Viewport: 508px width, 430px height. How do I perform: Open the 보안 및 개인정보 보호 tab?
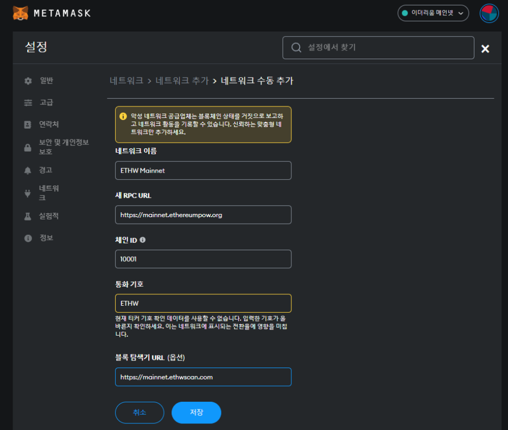point(64,147)
